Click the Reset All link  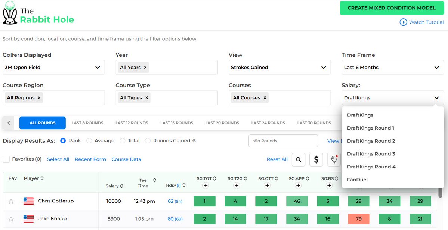point(277,159)
